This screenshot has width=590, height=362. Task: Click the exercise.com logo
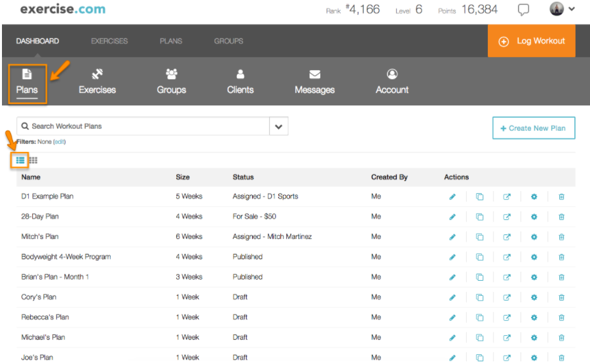(x=63, y=9)
